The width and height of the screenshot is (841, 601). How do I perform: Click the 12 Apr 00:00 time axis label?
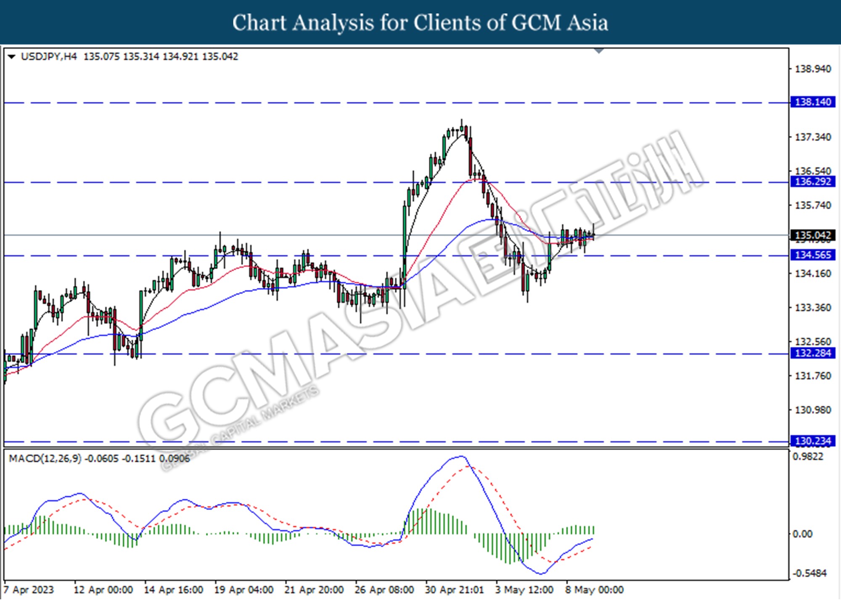(x=103, y=590)
